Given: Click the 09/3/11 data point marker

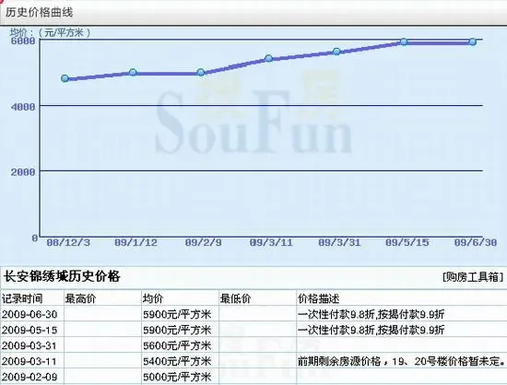Looking at the screenshot, I should coord(268,58).
